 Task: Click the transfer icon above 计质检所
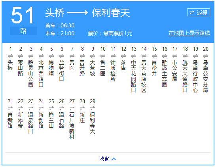point(113,56)
